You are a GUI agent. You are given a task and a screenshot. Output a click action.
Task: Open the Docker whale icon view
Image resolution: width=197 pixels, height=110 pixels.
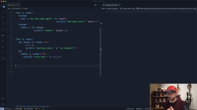(x=3, y=35)
